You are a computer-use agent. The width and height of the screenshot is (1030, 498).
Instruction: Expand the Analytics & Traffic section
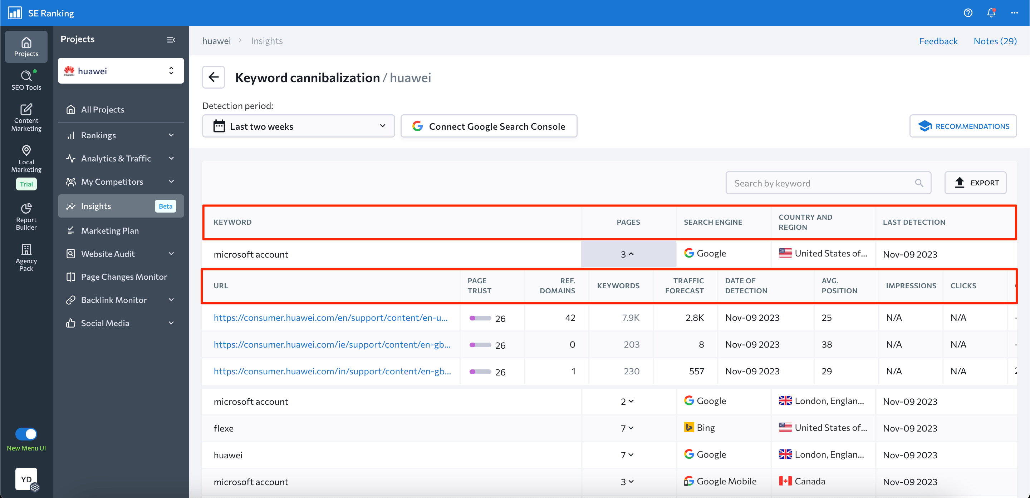tap(121, 158)
